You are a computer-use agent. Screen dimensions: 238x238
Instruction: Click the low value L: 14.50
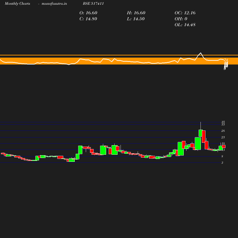click(136, 19)
